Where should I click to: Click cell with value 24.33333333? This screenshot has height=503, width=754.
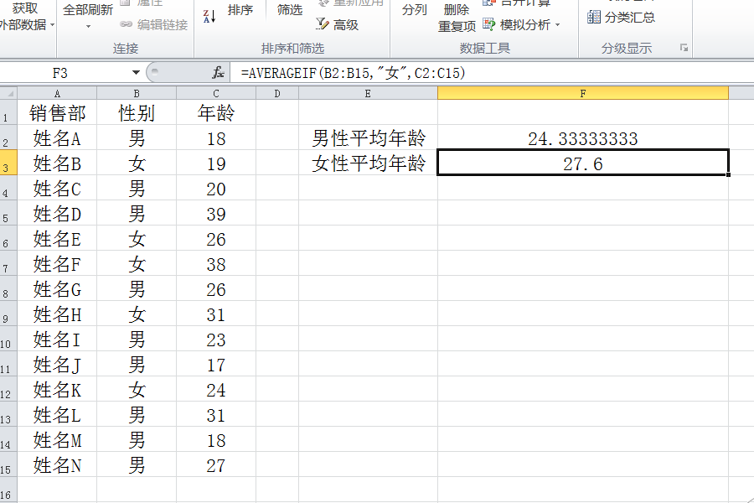click(583, 137)
